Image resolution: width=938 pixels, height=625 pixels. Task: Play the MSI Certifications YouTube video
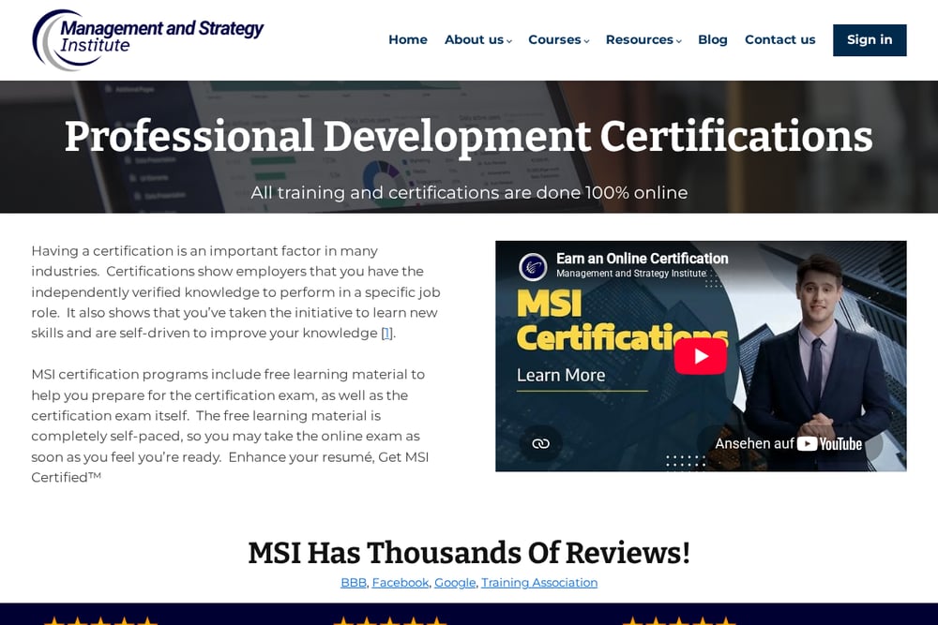[x=701, y=356]
